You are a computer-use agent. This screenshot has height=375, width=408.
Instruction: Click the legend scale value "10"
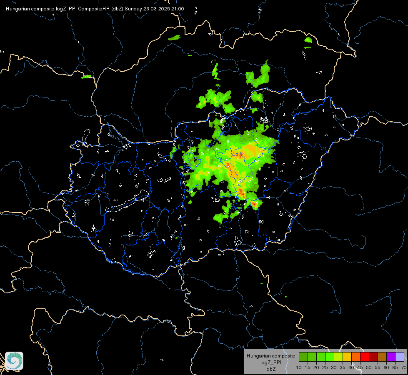(299, 368)
